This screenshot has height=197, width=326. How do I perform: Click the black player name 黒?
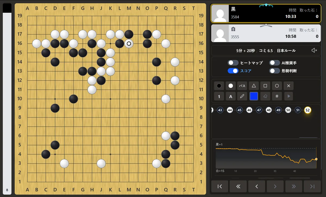pos(233,9)
